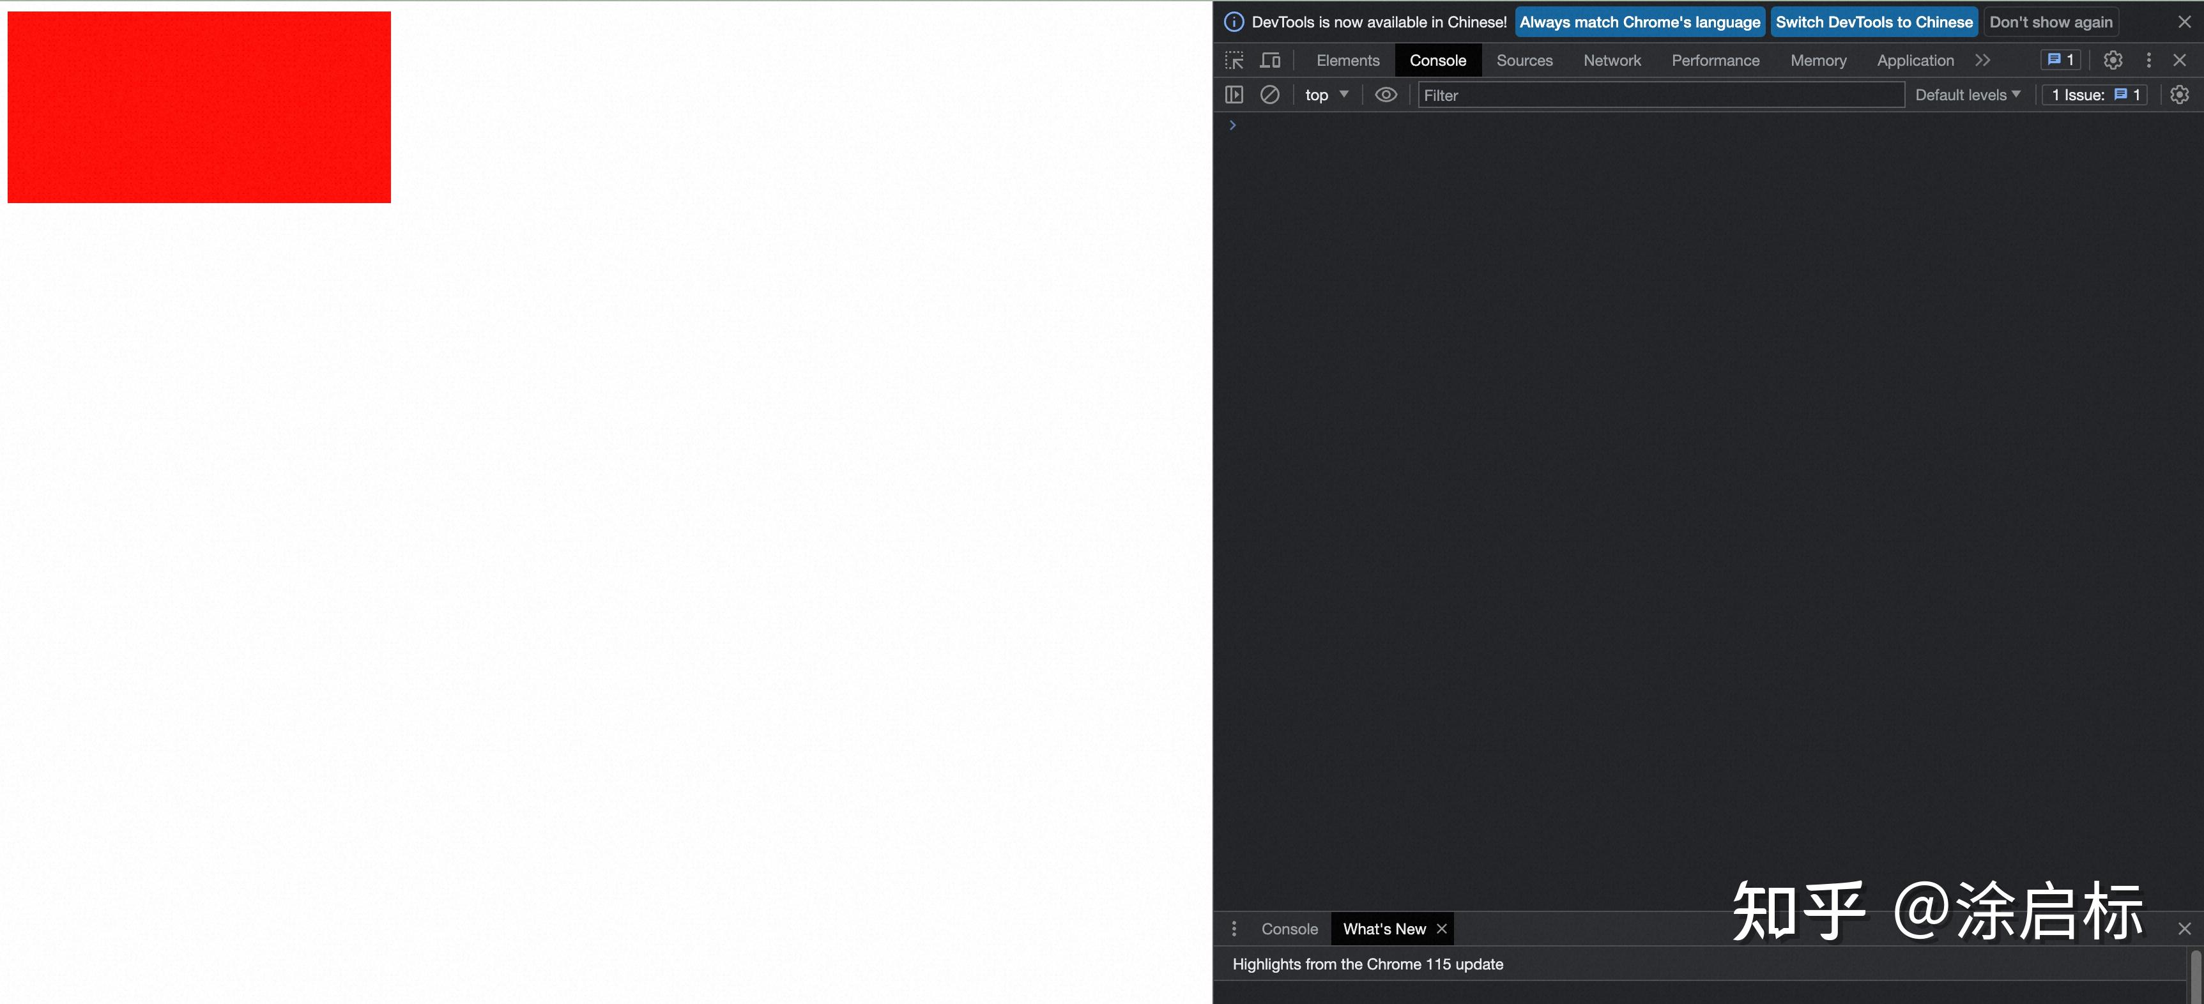Open the top context dropdown

coord(1326,95)
